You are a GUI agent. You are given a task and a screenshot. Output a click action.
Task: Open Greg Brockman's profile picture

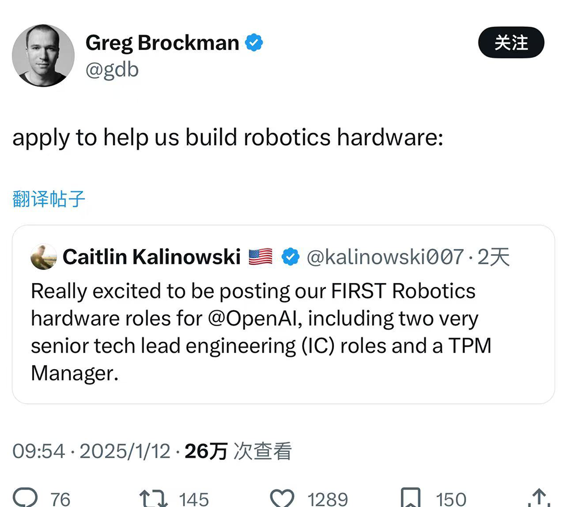point(43,56)
